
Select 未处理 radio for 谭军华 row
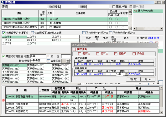click(123, 27)
